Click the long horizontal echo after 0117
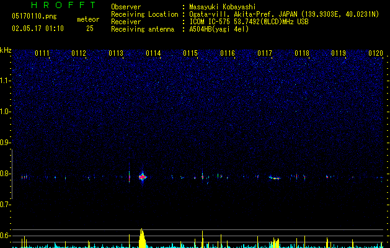The image size is (390, 248). point(275,177)
